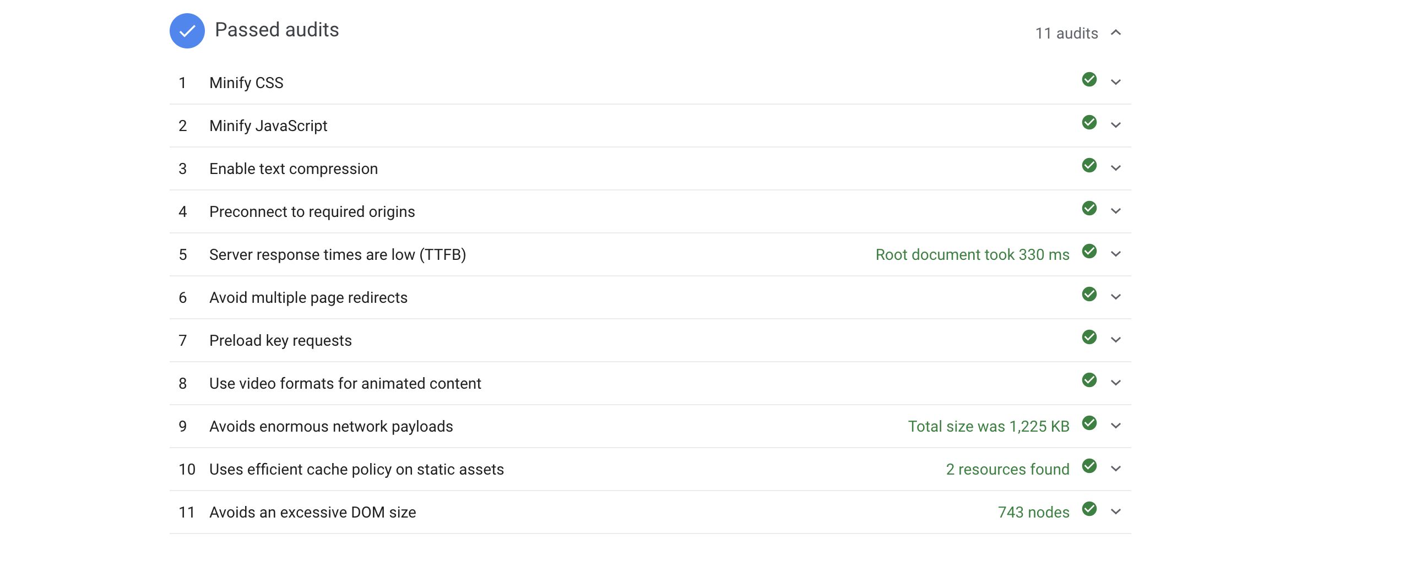Open Avoid multiple page redirects row
This screenshot has width=1421, height=577.
(650, 298)
